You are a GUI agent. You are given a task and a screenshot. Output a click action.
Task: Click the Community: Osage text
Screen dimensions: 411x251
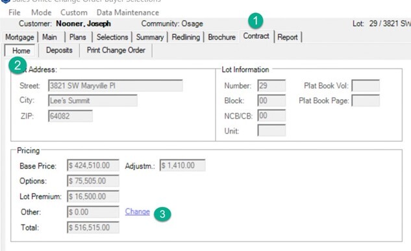click(172, 23)
